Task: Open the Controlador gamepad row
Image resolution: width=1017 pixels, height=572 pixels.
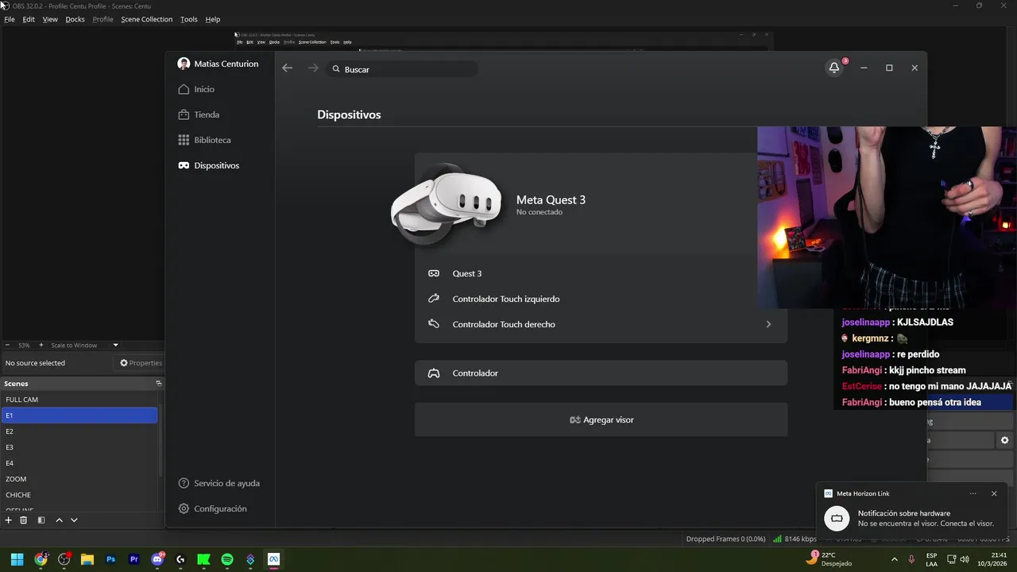Action: pyautogui.click(x=601, y=373)
